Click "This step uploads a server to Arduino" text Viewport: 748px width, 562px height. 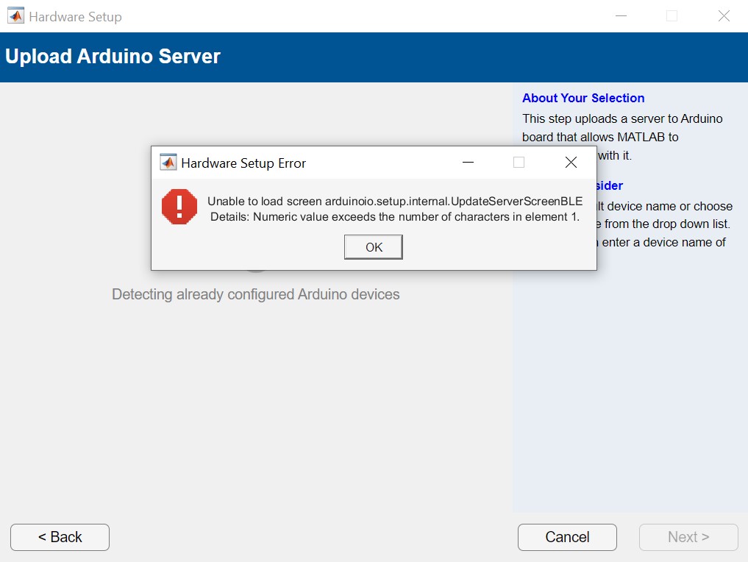click(622, 118)
